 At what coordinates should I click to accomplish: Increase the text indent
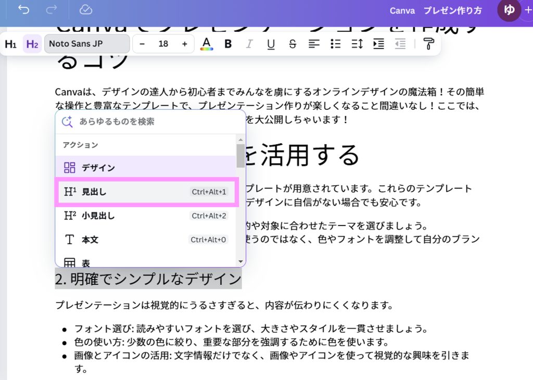[378, 44]
